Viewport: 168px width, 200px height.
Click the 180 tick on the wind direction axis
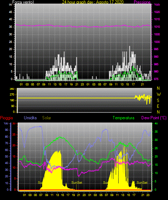pyautogui.click(x=12, y=101)
